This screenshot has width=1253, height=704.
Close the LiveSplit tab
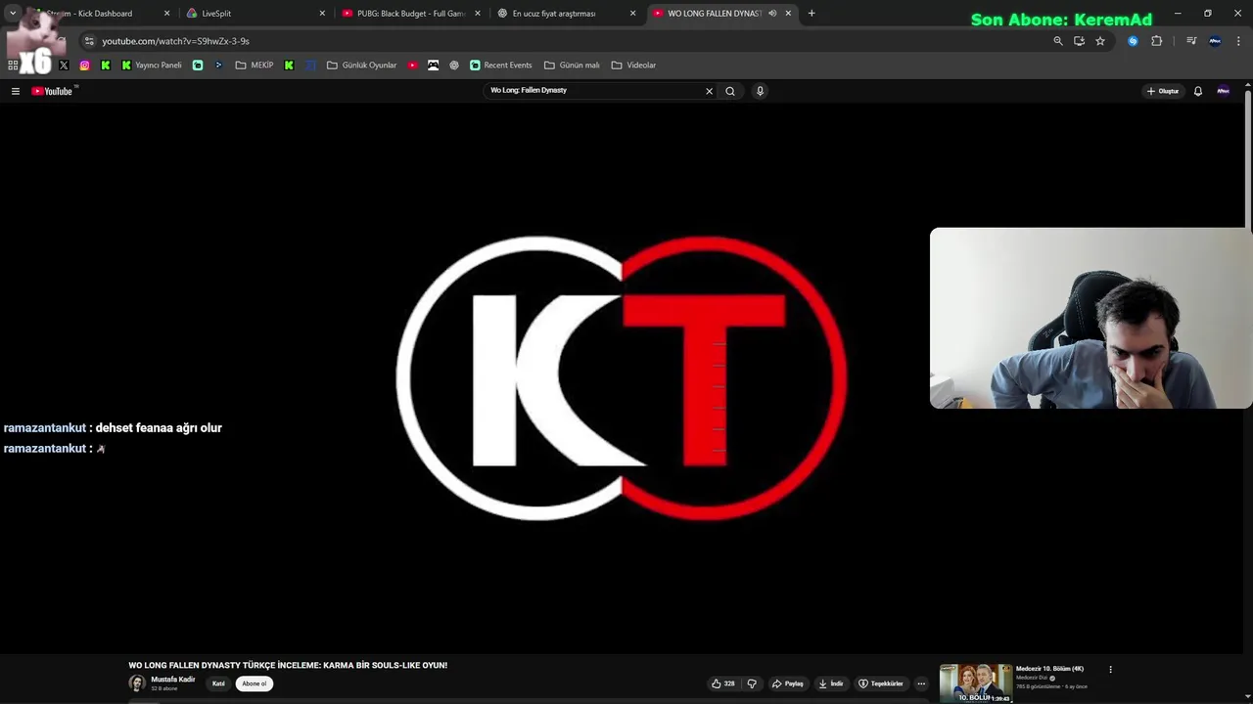[x=322, y=14]
